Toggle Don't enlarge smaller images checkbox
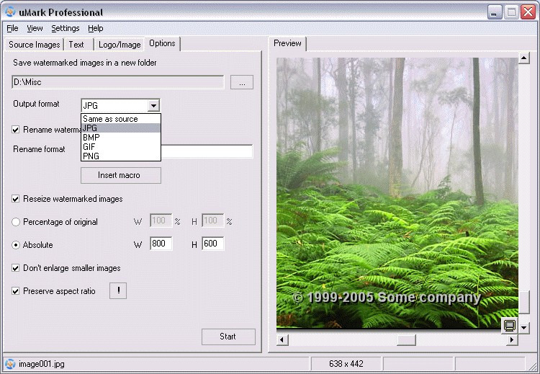540x374 pixels. [x=16, y=268]
